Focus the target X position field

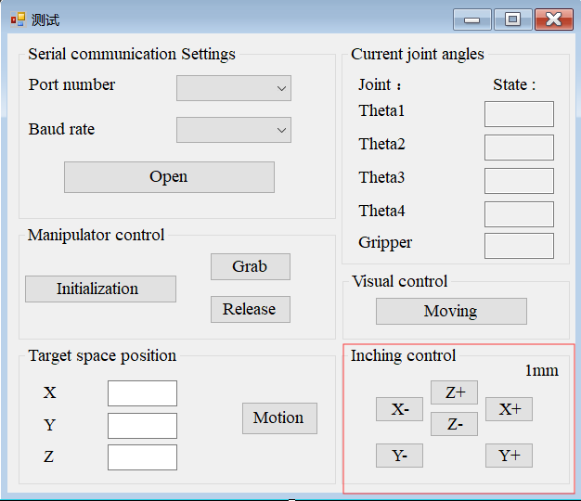142,393
